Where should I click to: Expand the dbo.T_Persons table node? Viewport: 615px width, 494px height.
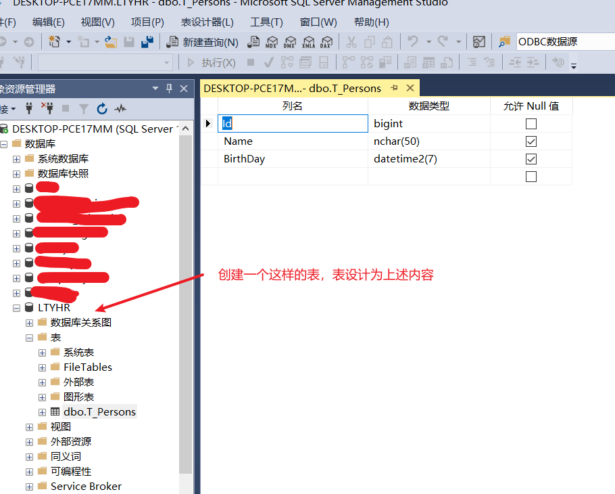tap(43, 412)
